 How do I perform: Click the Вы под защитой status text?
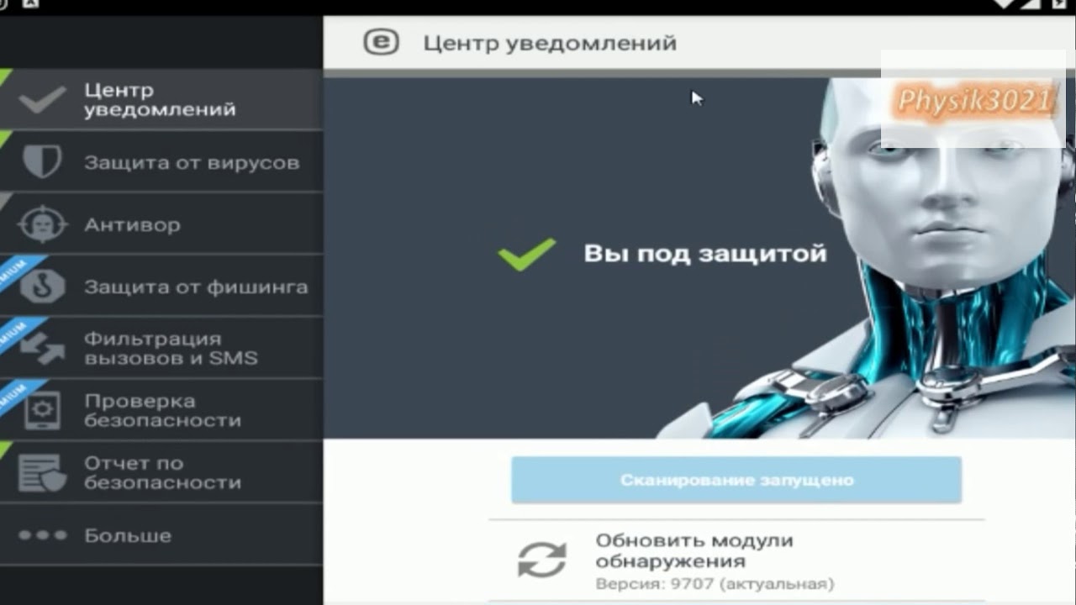[705, 254]
